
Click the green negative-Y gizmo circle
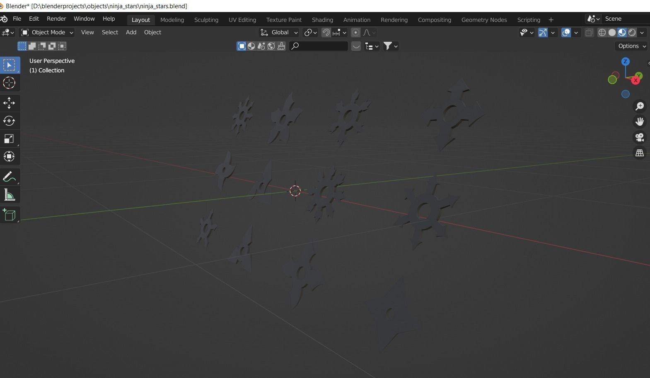[612, 80]
